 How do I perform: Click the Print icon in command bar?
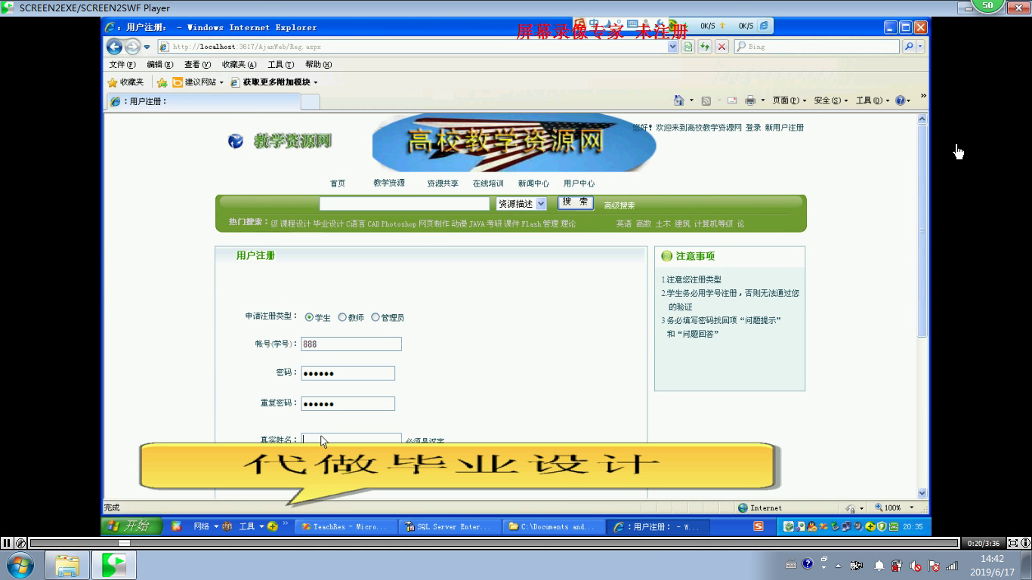[750, 100]
